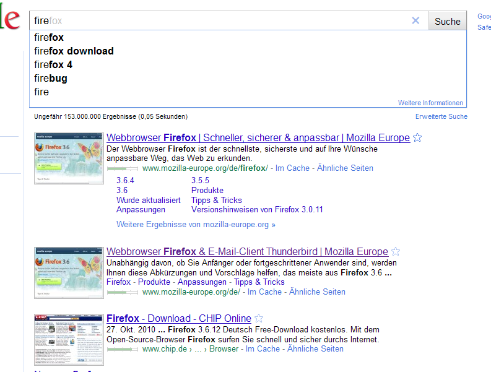Open 'Webbrowser Firefox | Schneller, sicherer' result

pyautogui.click(x=258, y=138)
